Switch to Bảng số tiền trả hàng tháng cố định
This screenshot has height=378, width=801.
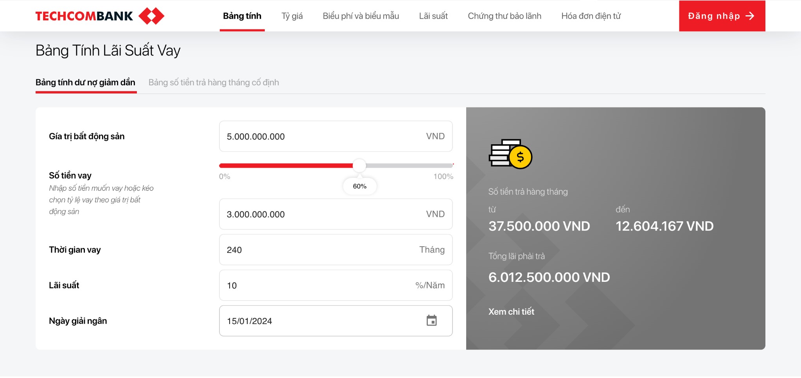(214, 82)
